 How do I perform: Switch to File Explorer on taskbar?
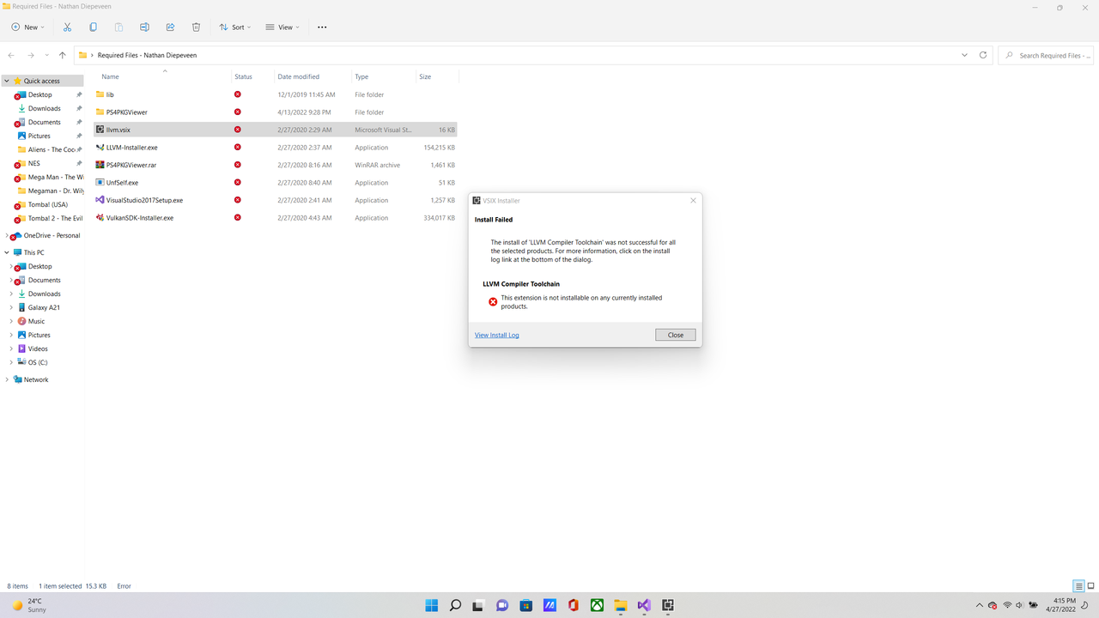[621, 605]
